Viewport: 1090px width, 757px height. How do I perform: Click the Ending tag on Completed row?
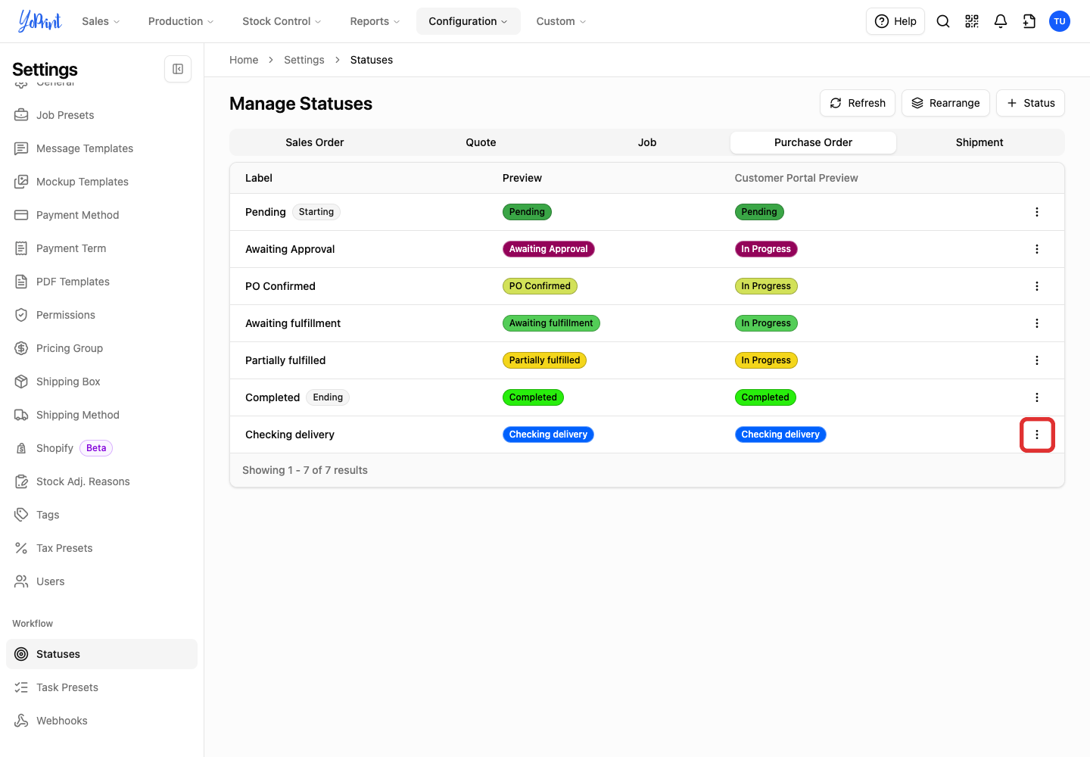[x=328, y=397]
